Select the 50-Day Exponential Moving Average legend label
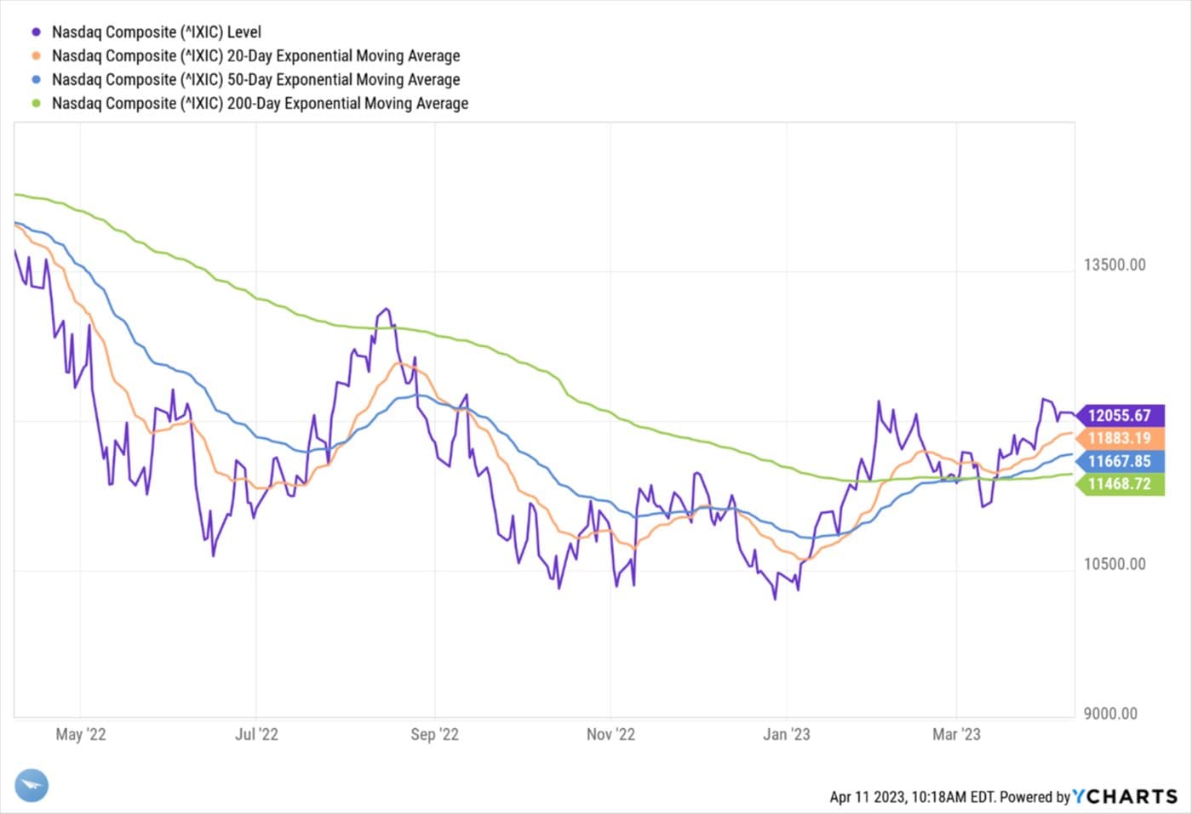 click(x=256, y=80)
